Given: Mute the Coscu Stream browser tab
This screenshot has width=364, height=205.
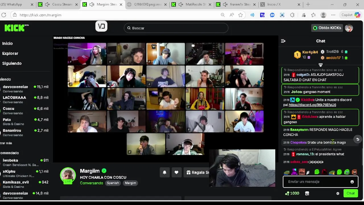Looking at the screenshot, I should pyautogui.click(x=47, y=5).
